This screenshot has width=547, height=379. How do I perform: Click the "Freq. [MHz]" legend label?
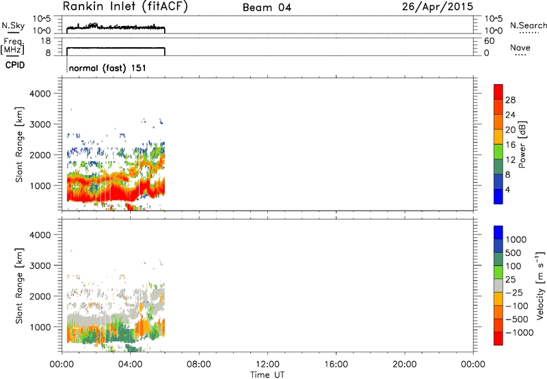12,47
